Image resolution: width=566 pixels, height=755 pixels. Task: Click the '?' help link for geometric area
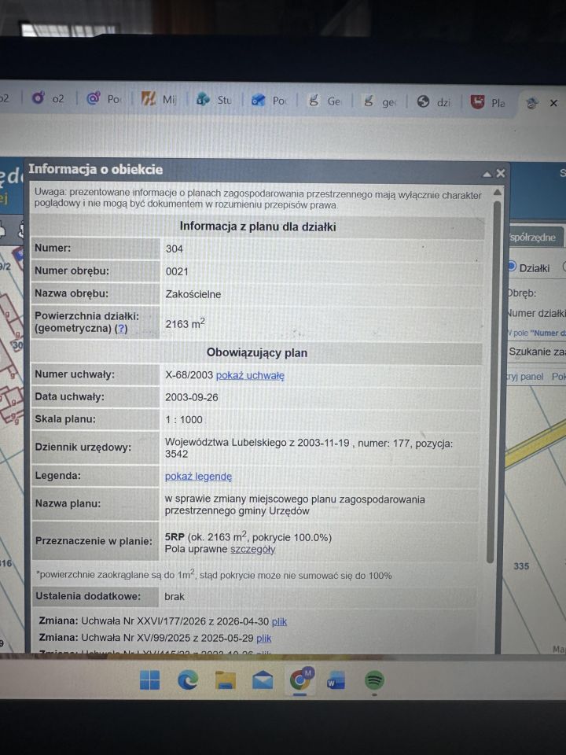123,329
